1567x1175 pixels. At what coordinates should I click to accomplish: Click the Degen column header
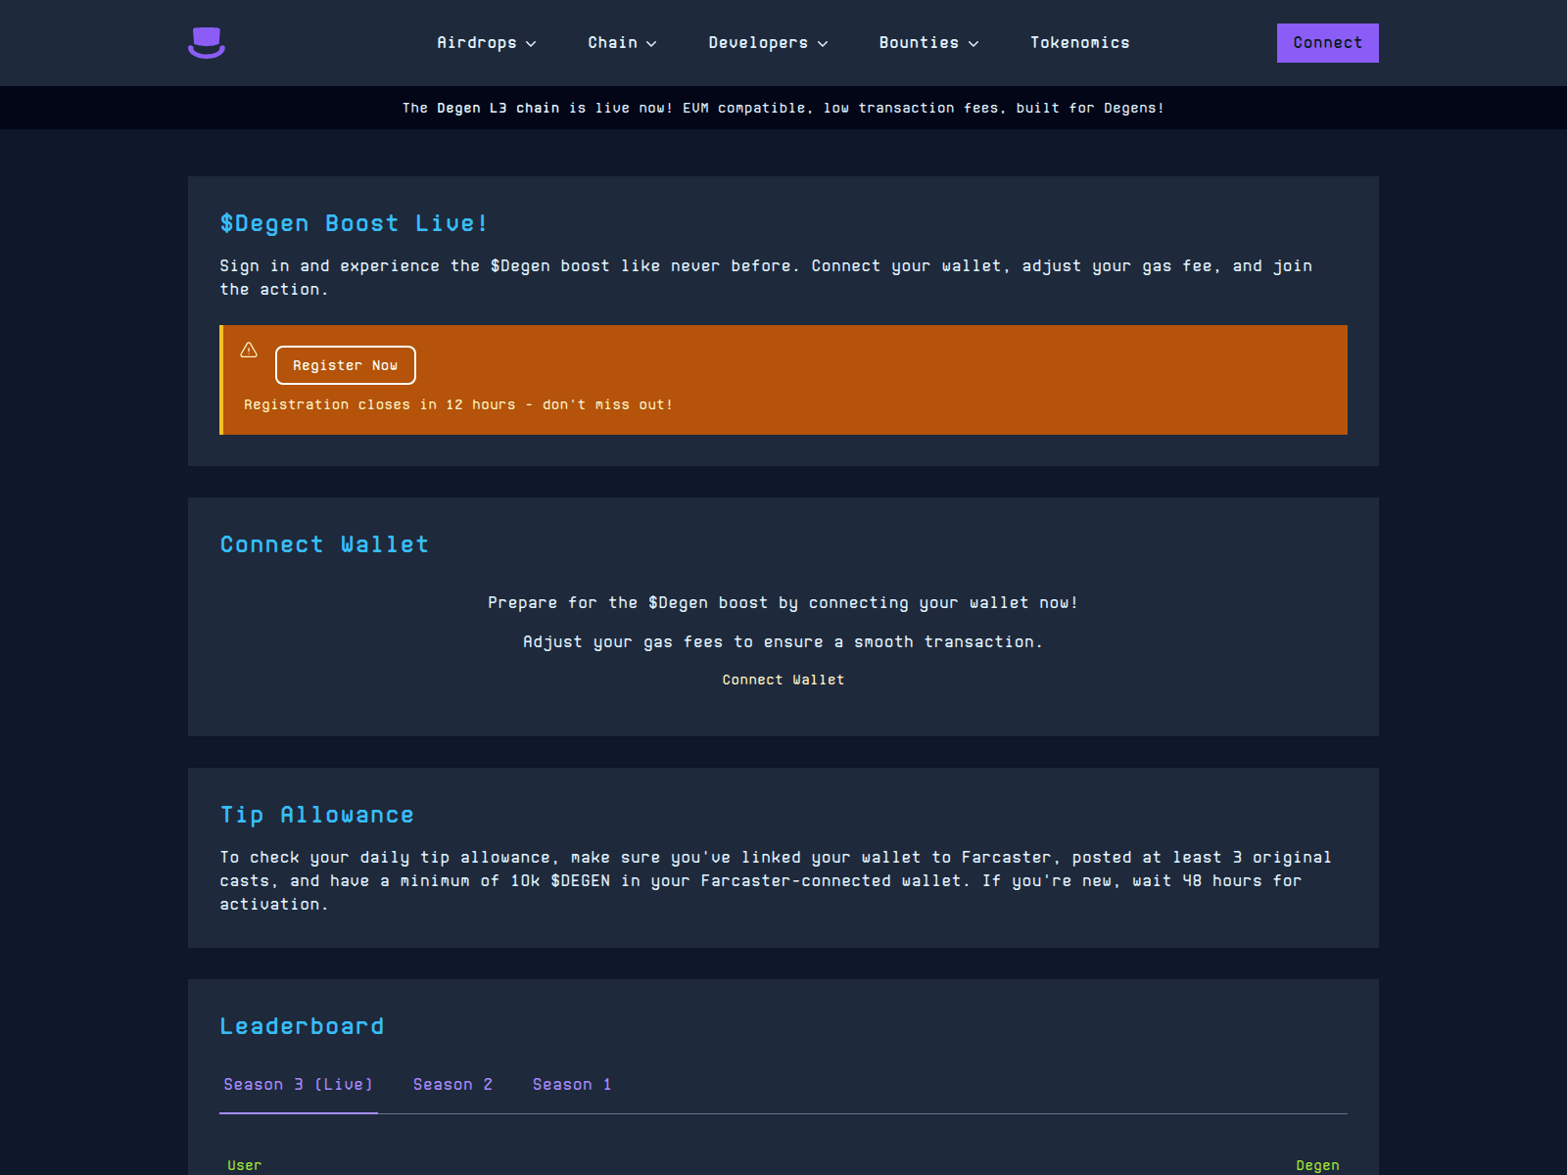[x=1317, y=1165]
